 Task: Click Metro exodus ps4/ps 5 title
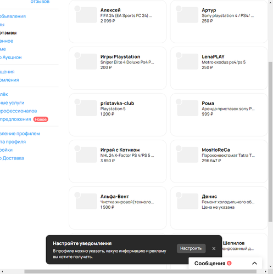[224, 62]
